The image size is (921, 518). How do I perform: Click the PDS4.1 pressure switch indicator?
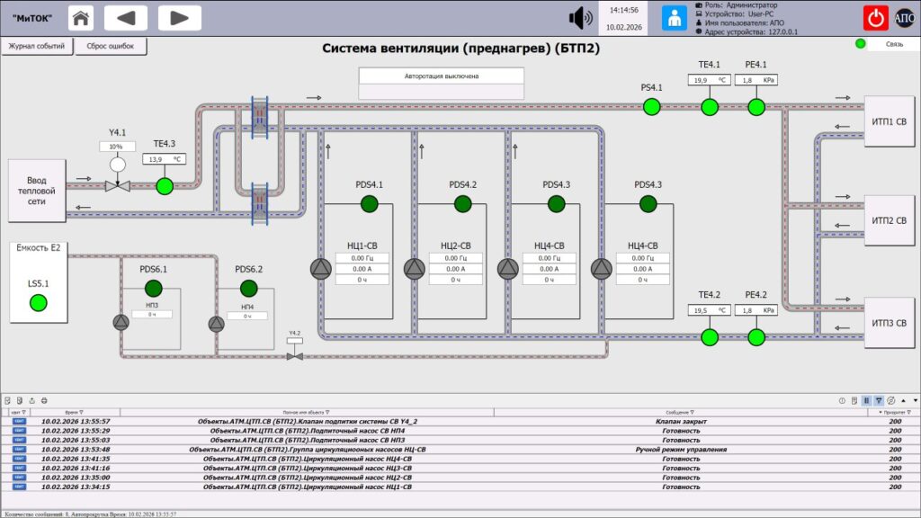point(369,204)
